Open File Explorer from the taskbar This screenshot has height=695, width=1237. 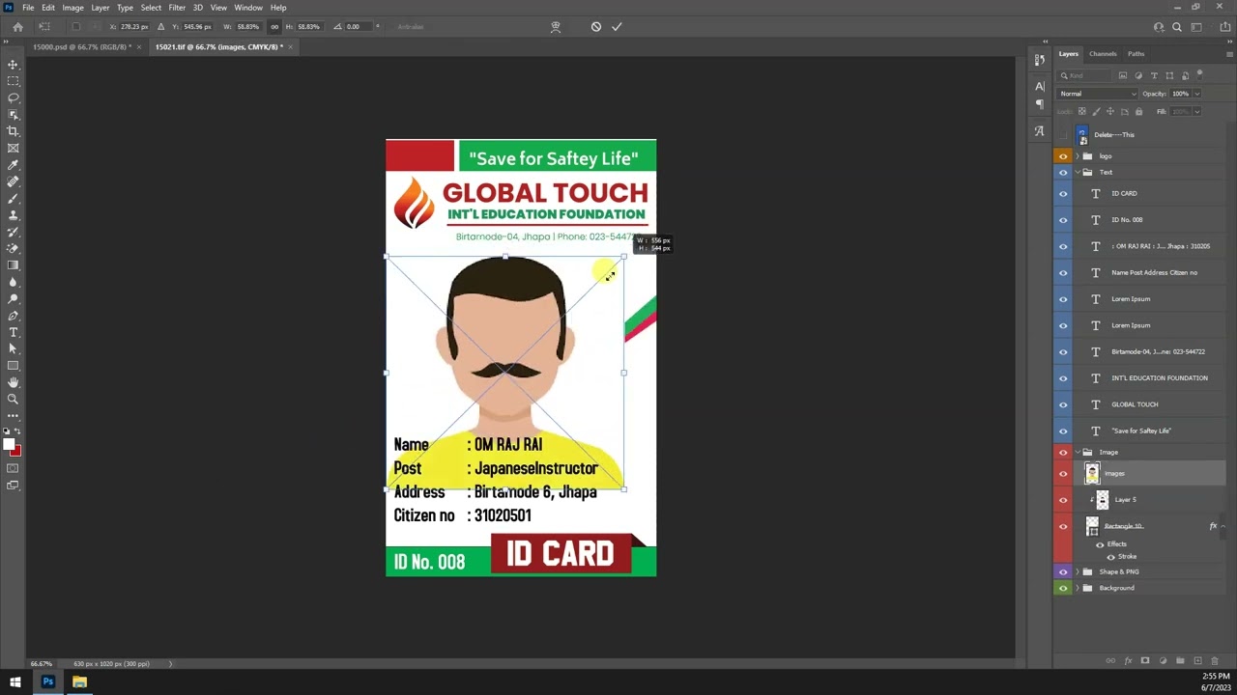79,682
